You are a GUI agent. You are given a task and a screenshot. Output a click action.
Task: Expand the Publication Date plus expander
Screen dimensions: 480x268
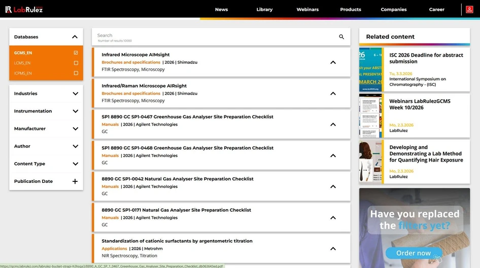[x=75, y=181]
